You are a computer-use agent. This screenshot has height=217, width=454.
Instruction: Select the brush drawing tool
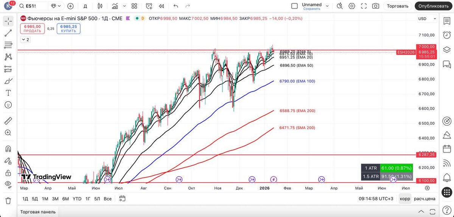(x=8, y=81)
